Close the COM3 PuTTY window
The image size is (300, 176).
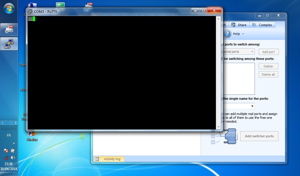pos(214,11)
